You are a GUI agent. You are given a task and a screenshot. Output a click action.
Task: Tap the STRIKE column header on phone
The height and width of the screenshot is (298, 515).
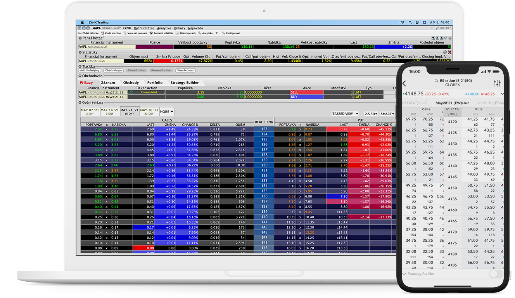click(452, 114)
